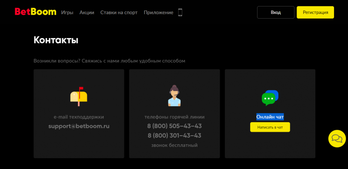Click the yellow Регистрация button
The width and height of the screenshot is (348, 169).
[315, 13]
